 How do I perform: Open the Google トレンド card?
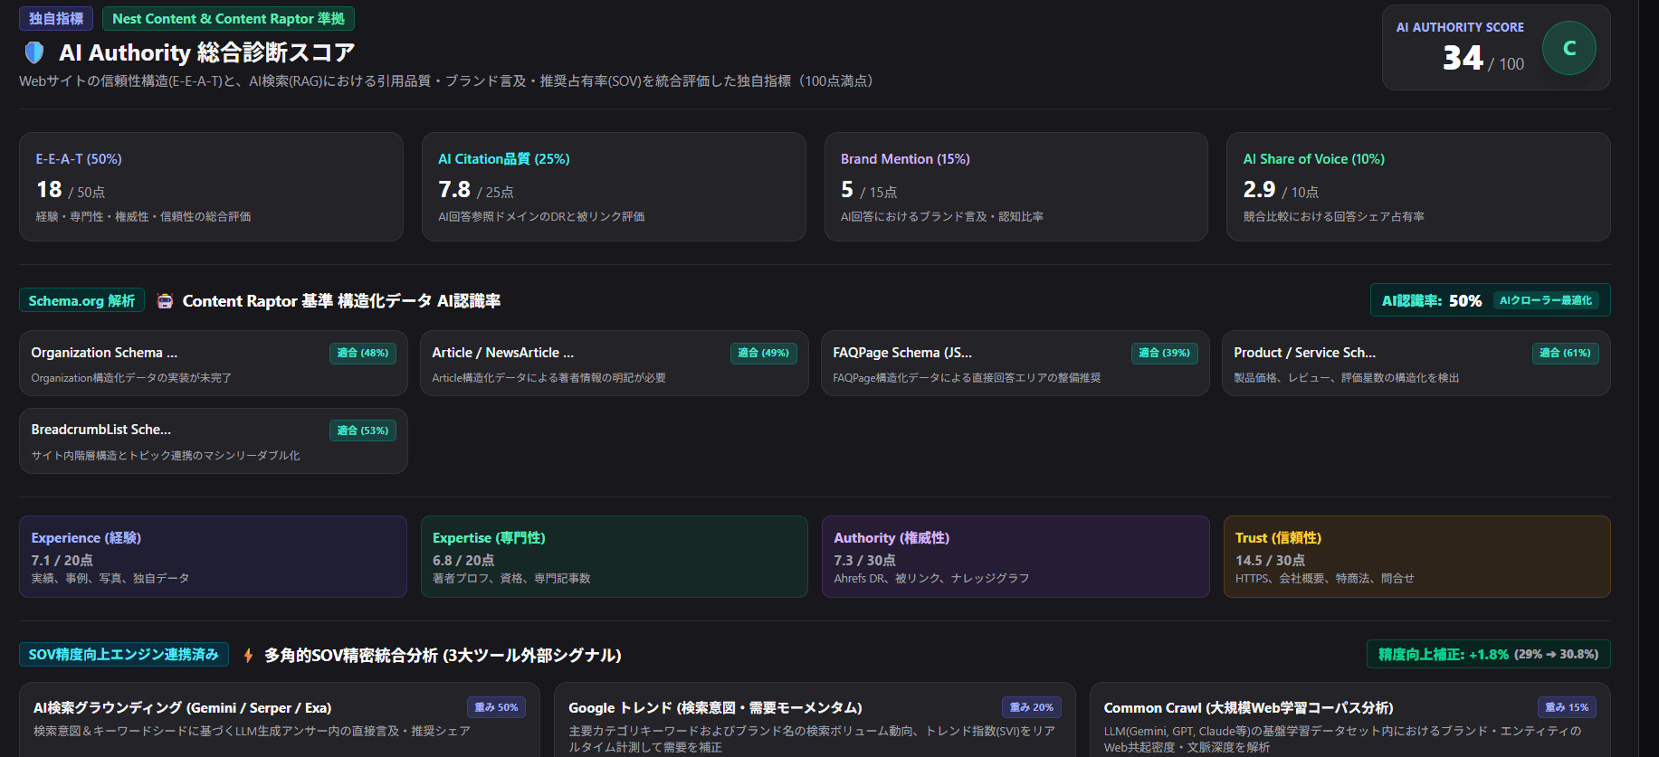pyautogui.click(x=815, y=720)
